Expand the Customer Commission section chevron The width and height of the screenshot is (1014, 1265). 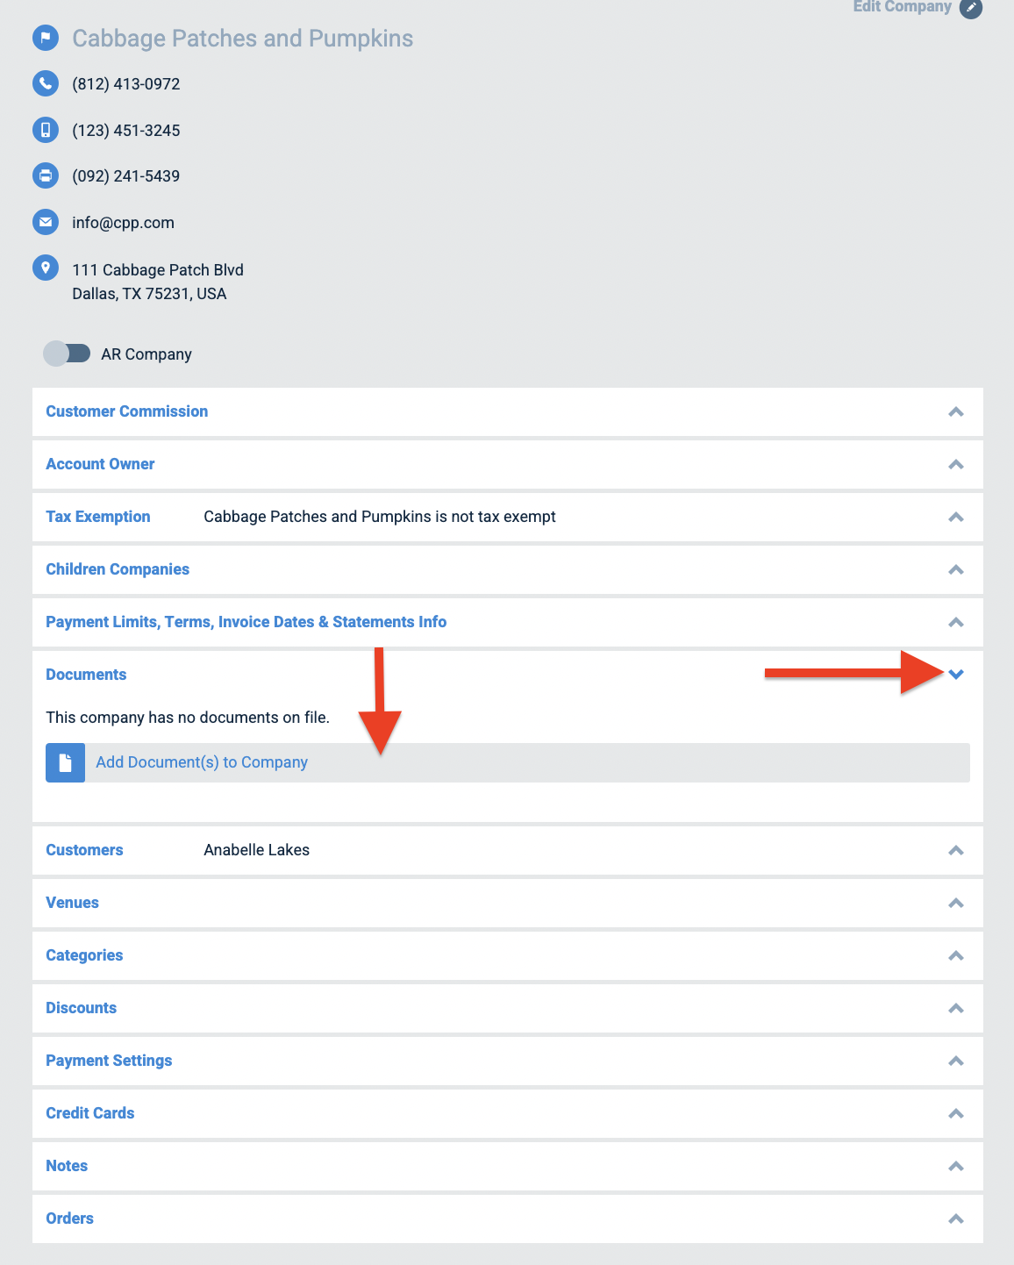point(956,411)
